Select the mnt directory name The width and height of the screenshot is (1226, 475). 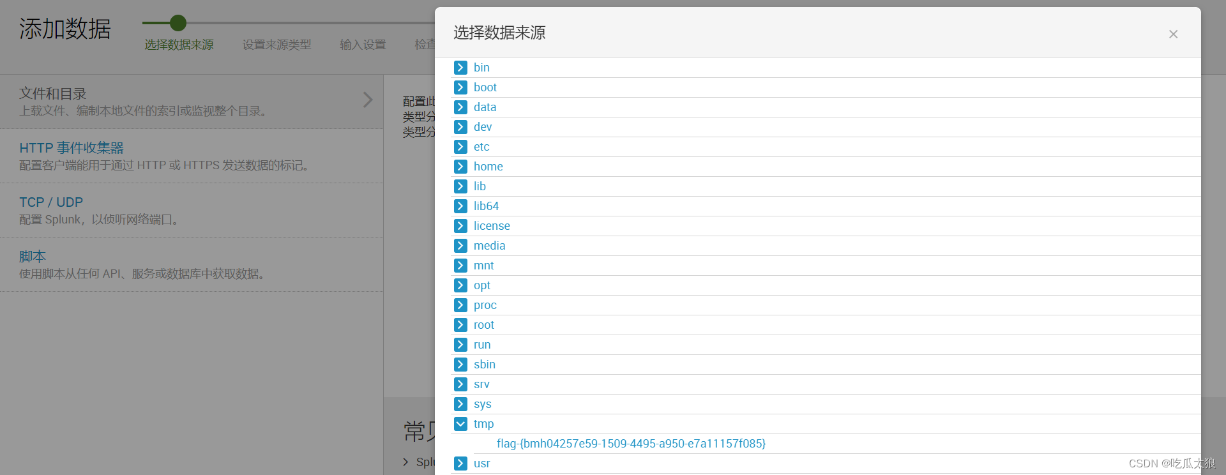pos(484,266)
